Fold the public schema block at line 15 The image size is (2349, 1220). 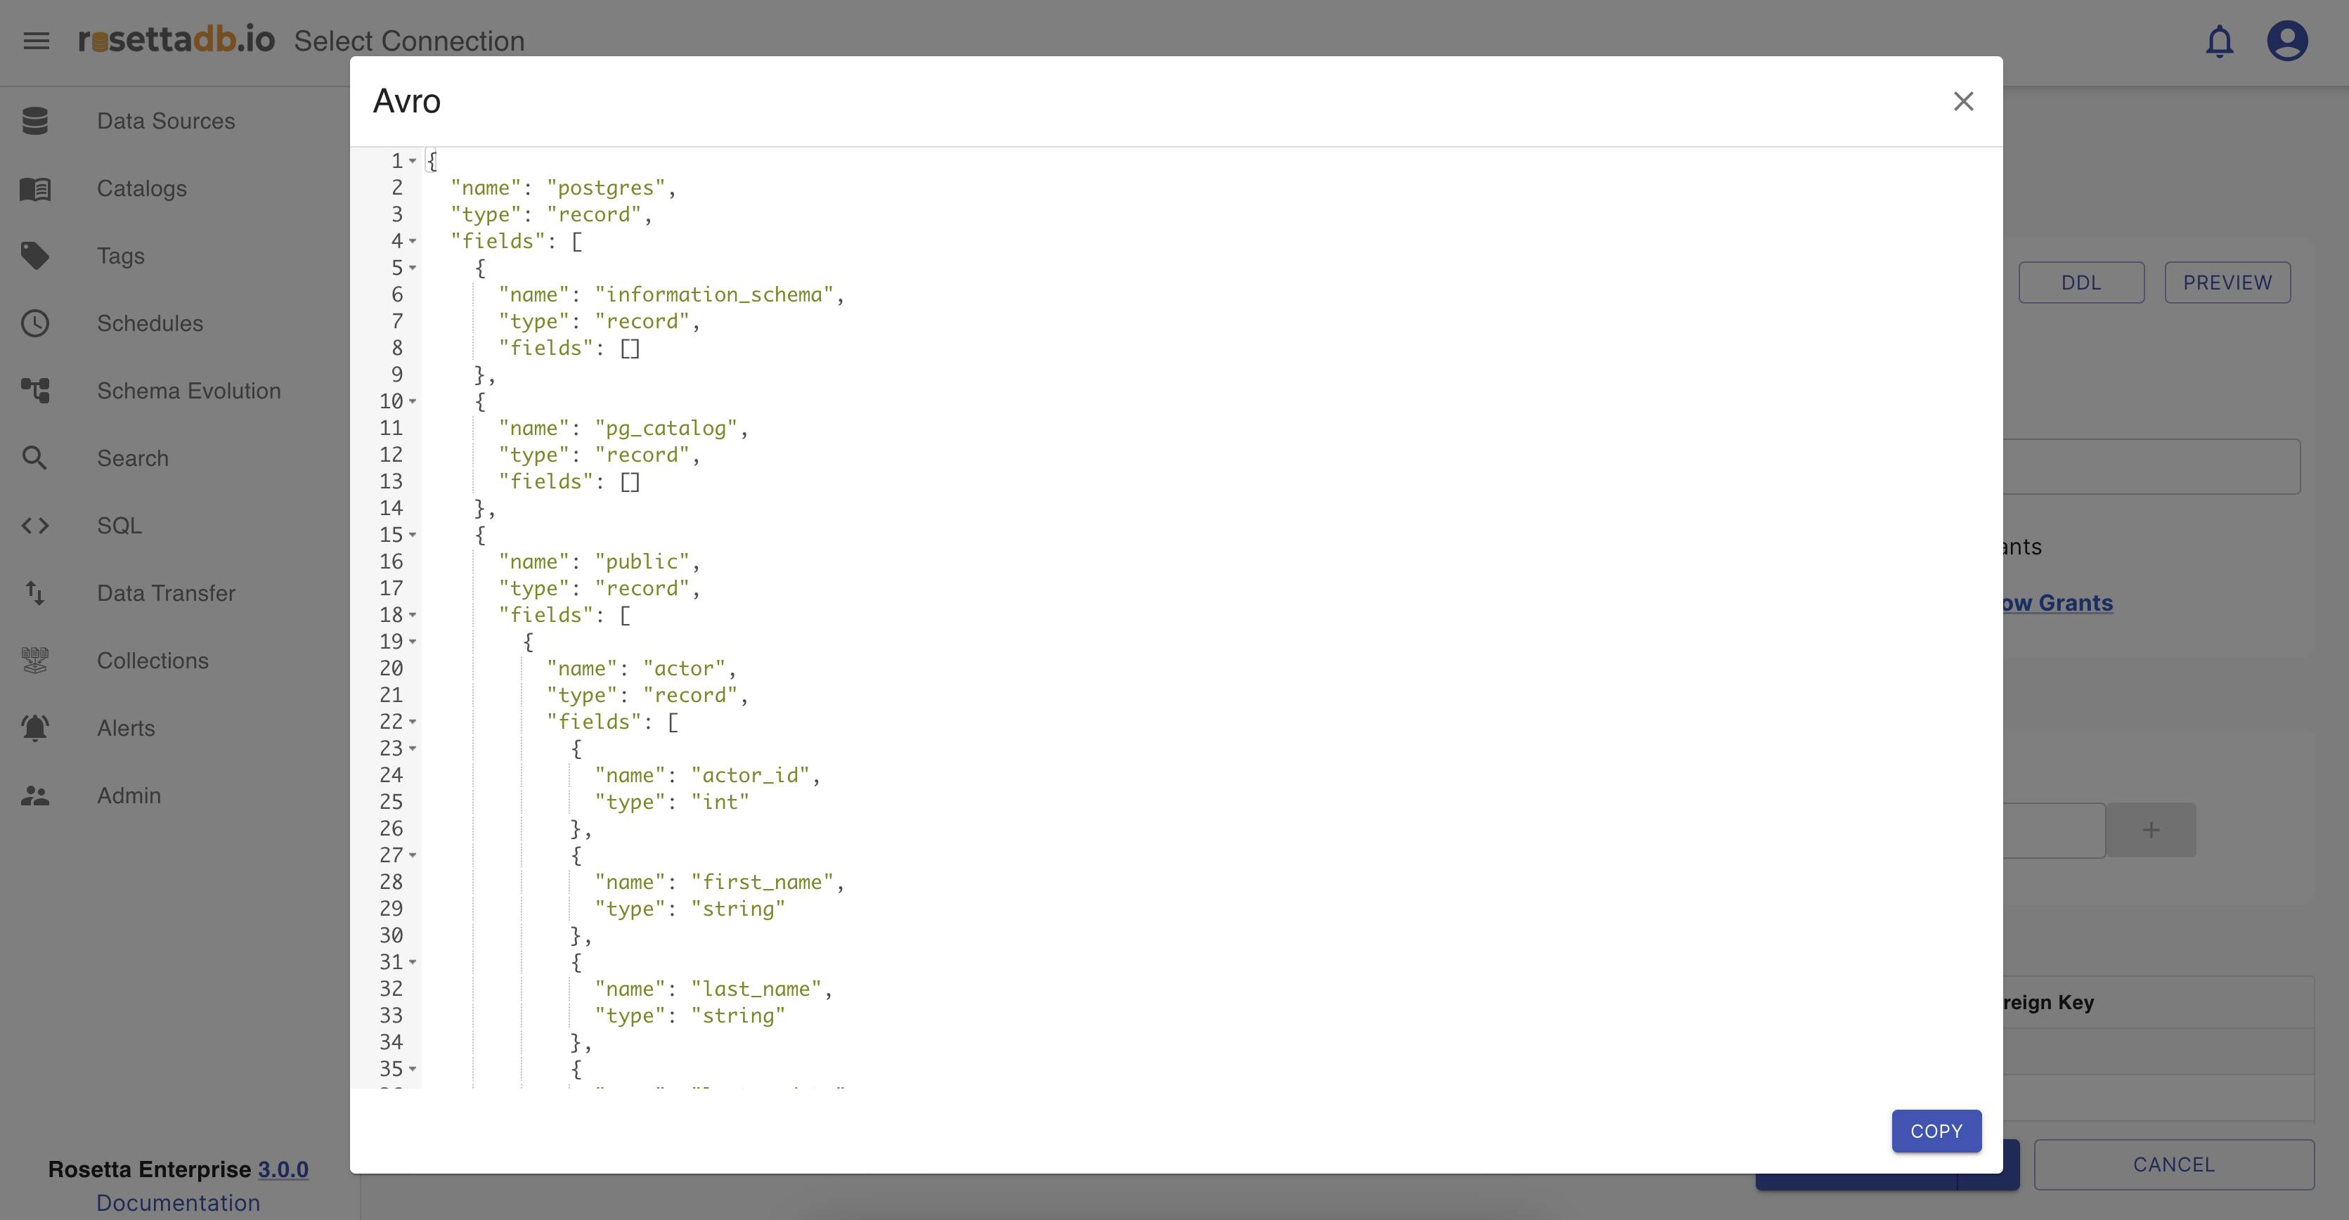[x=413, y=536]
